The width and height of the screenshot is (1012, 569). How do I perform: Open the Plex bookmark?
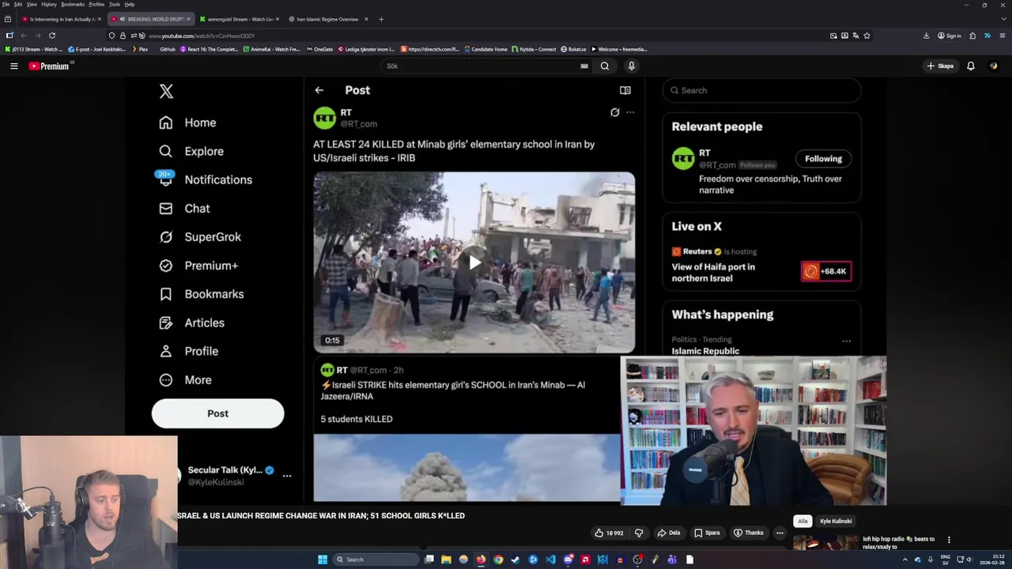pyautogui.click(x=139, y=49)
